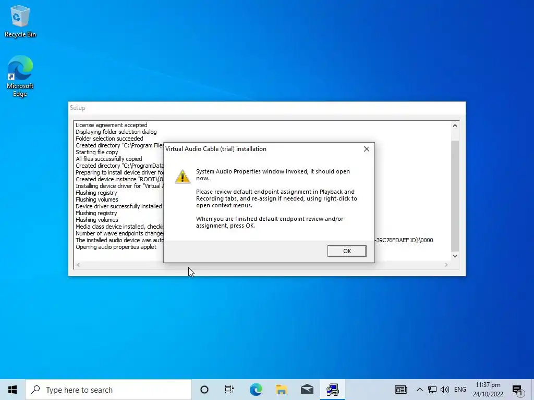Open the Mail app on taskbar
The height and width of the screenshot is (400, 534).
click(307, 390)
